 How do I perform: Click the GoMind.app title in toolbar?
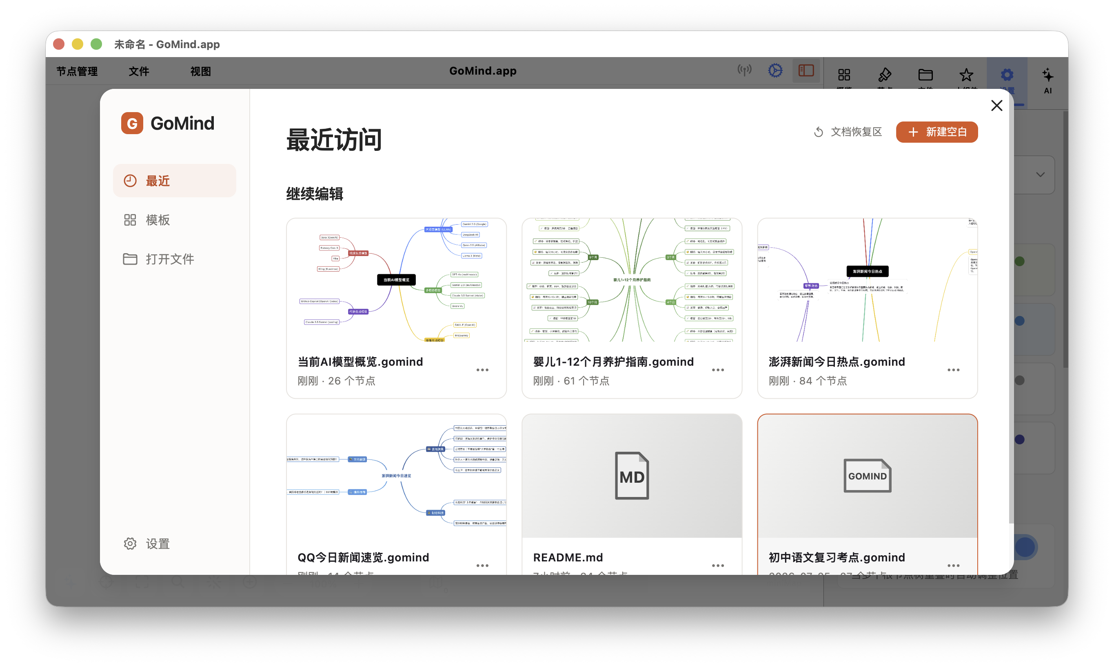tap(483, 71)
